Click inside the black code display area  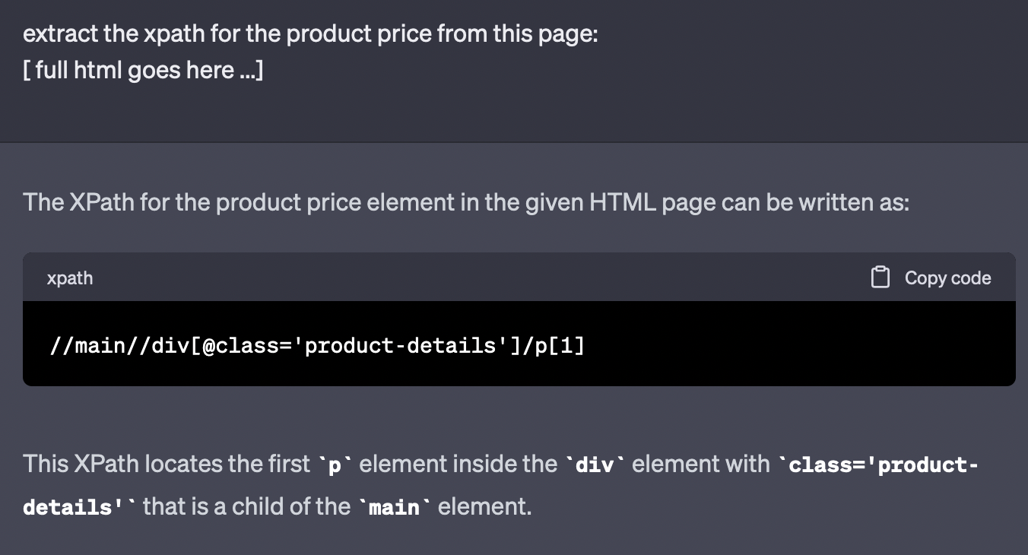pos(519,344)
